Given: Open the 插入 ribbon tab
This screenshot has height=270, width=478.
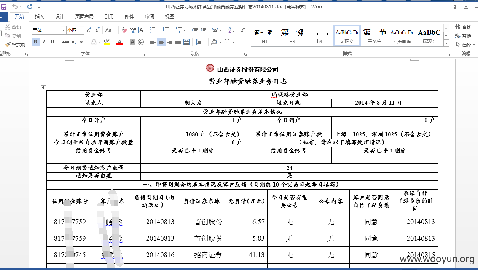Looking at the screenshot, I should (x=40, y=17).
